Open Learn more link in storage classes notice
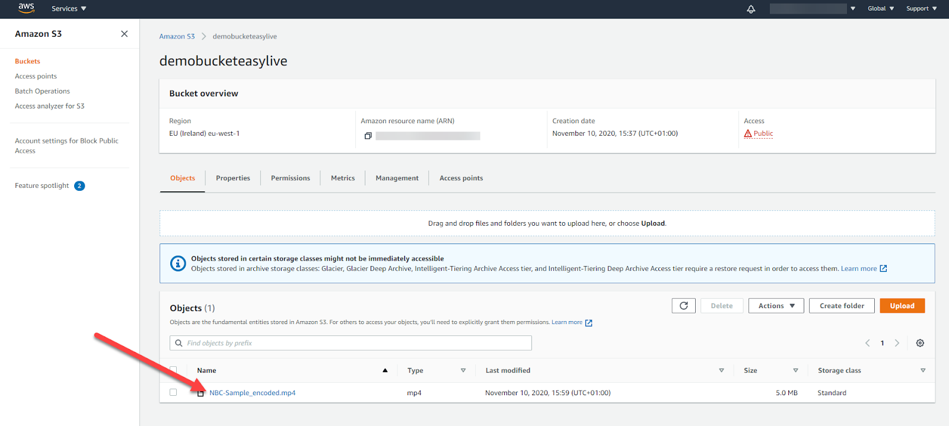The height and width of the screenshot is (426, 949). [858, 269]
